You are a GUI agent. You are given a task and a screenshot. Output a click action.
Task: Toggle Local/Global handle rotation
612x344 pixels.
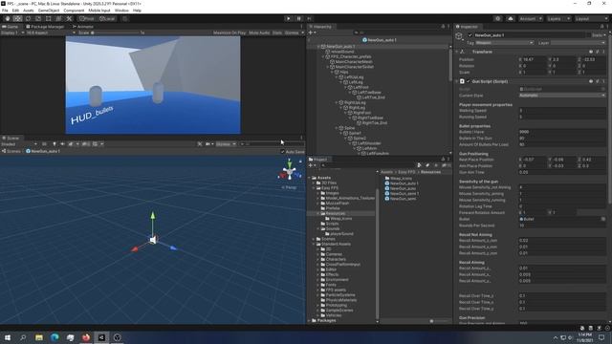point(106,18)
